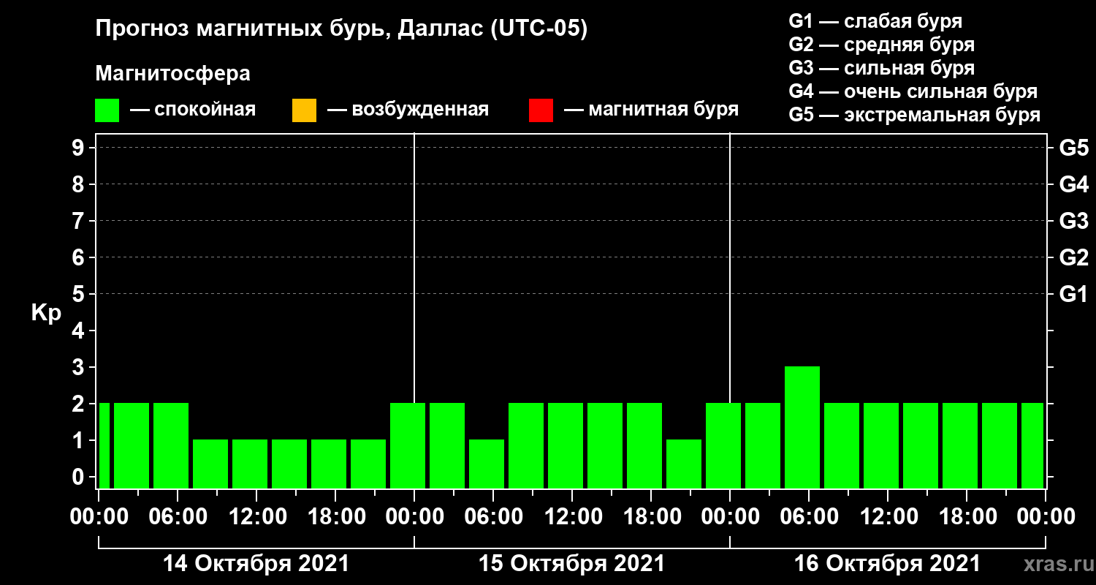Screen dimensions: 1096x585
Task: Click the orange 'возбужденная' legend swatch
Action: pos(304,110)
